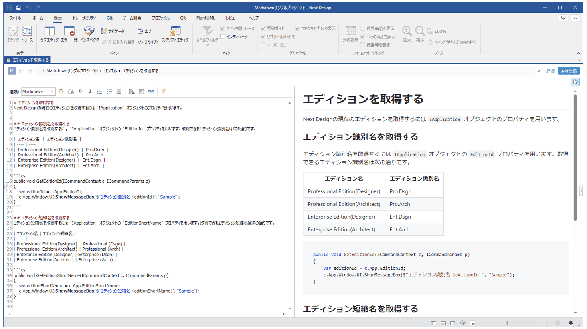This screenshot has height=329, width=587.
Task: Collapse the ribbon with the chevron
Action: coord(578,53)
